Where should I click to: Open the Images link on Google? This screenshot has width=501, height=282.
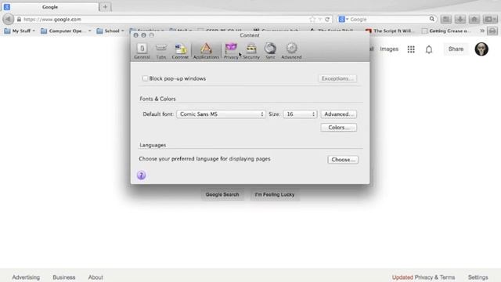pos(389,49)
